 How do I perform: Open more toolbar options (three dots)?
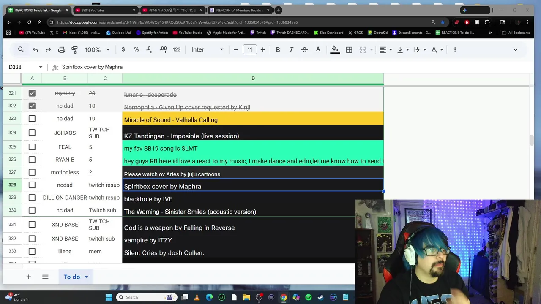(x=455, y=49)
